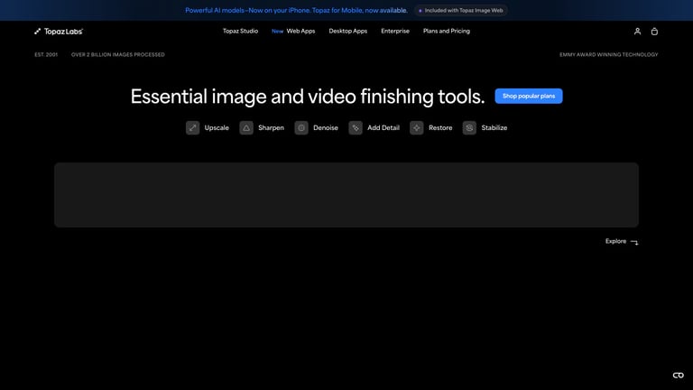
Task: Click Shop popular plans button
Action: [529, 96]
